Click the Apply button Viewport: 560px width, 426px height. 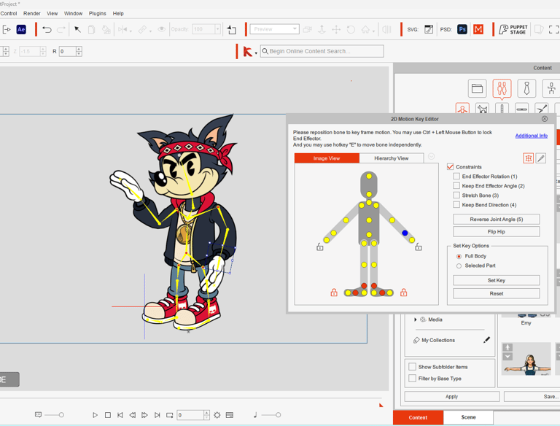[452, 396]
